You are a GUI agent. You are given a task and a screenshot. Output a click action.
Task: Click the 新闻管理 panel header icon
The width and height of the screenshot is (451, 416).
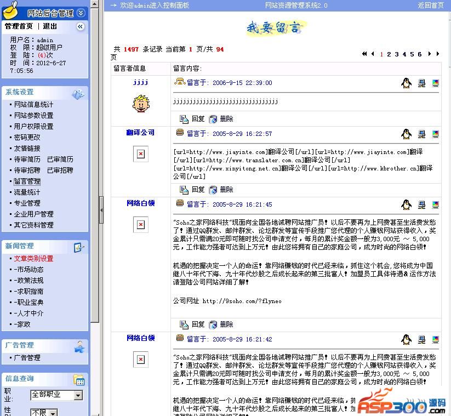[79, 247]
